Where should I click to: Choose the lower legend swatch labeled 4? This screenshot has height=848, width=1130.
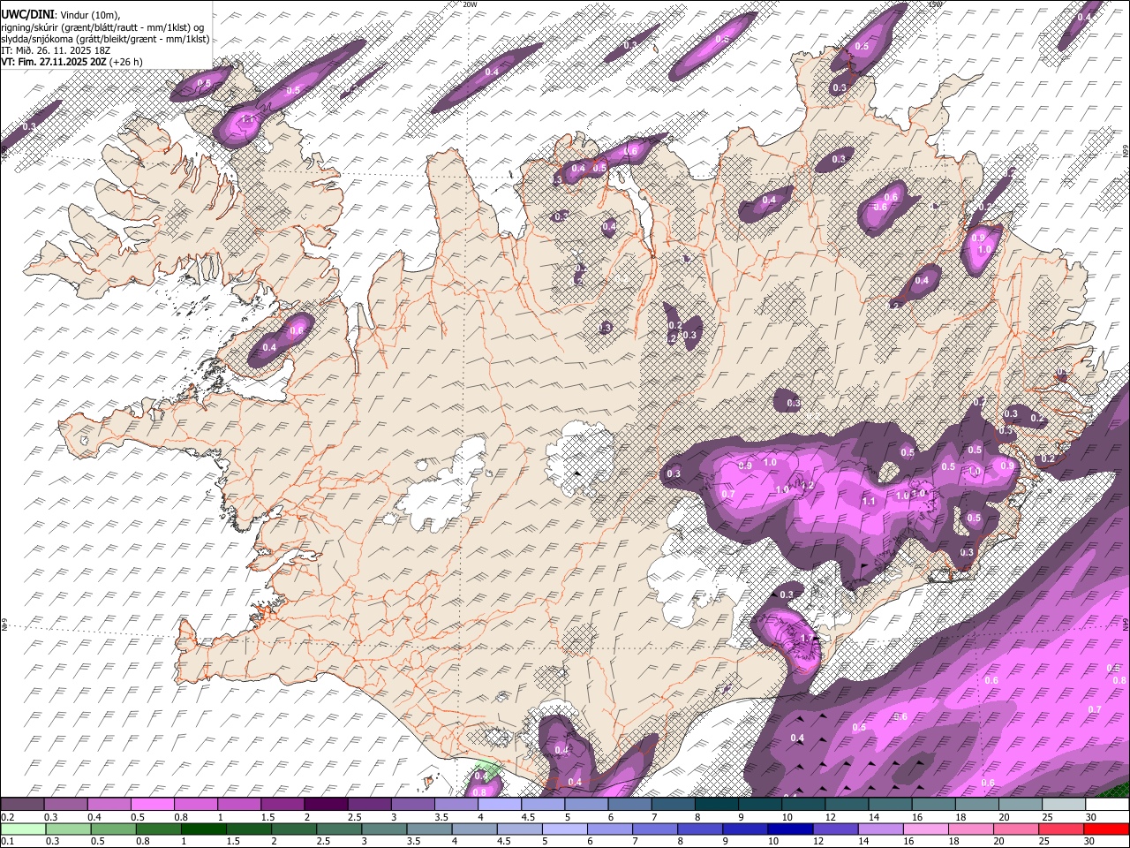pyautogui.click(x=474, y=829)
